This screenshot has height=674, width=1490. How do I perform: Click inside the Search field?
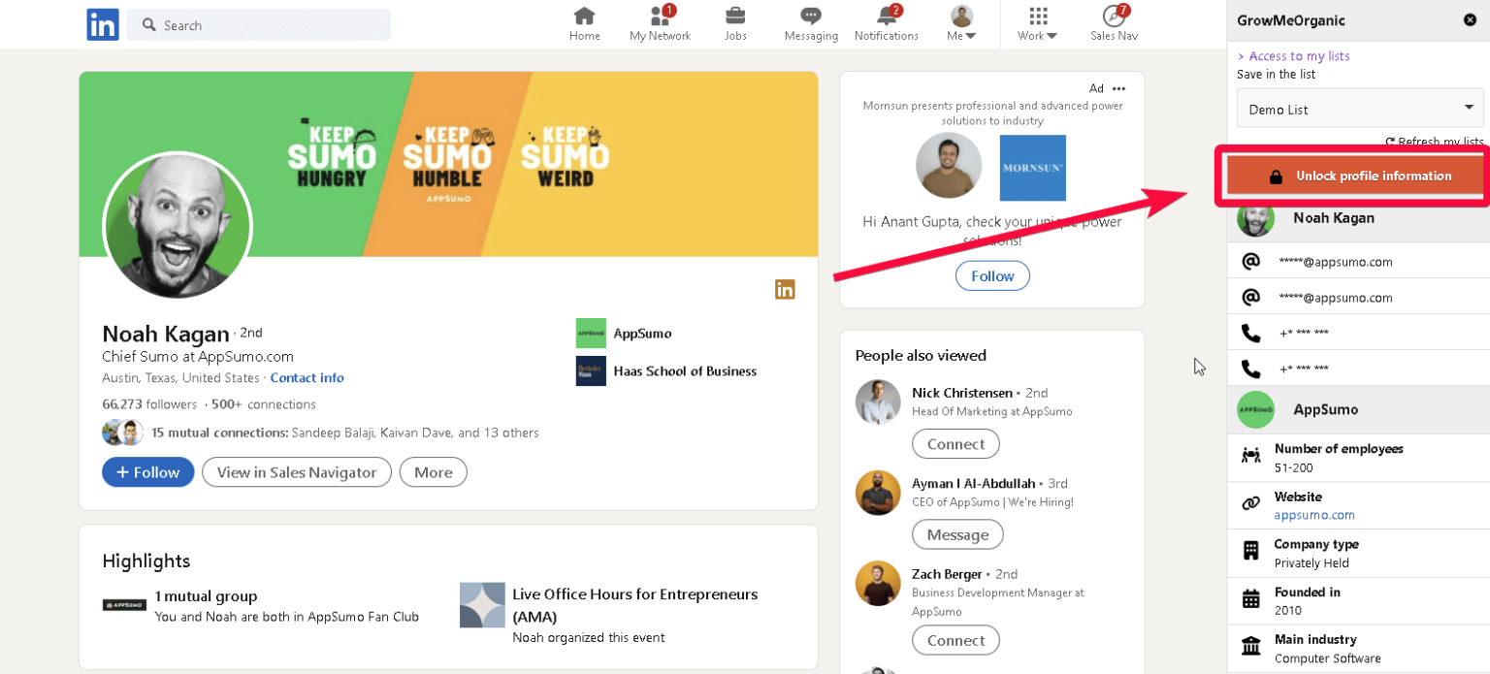[x=259, y=24]
